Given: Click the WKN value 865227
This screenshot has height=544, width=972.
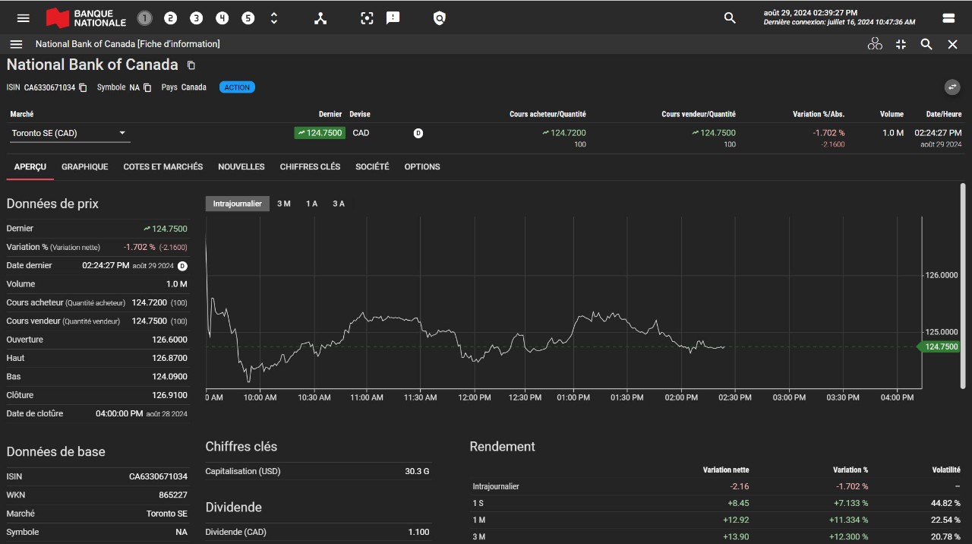Looking at the screenshot, I should 173,495.
